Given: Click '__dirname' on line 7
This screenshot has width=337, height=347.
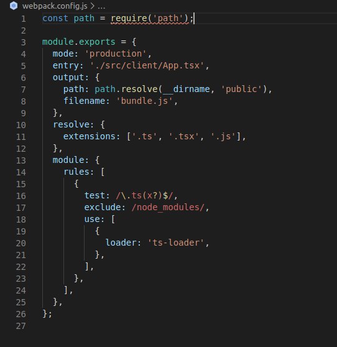Looking at the screenshot, I should tap(187, 89).
